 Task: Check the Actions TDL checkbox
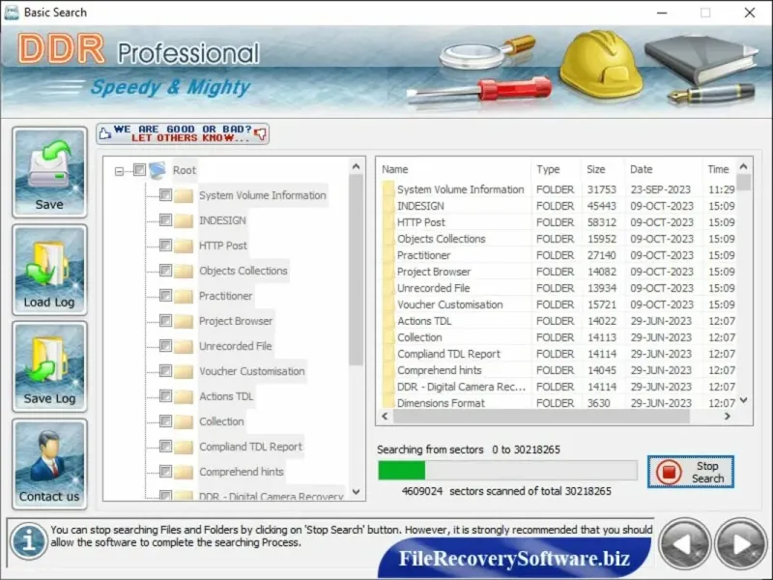165,396
